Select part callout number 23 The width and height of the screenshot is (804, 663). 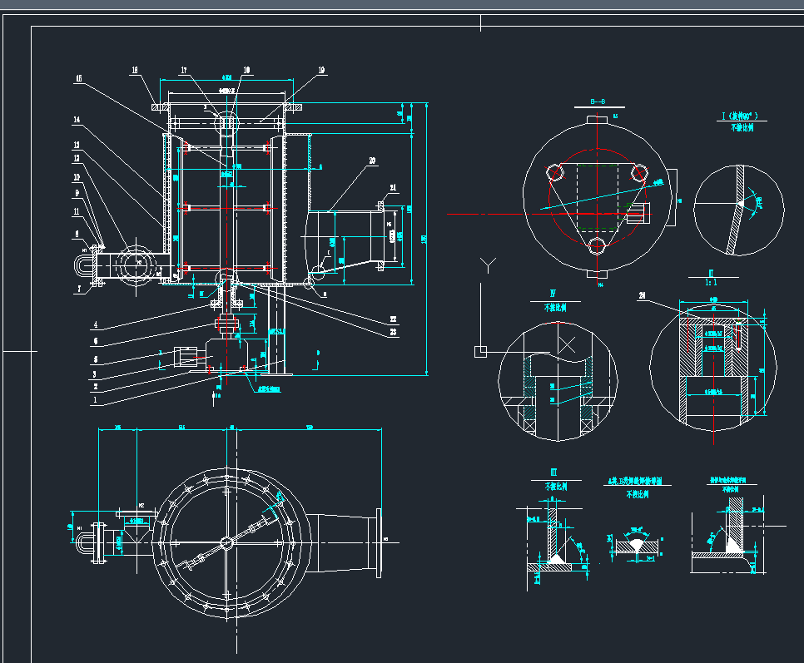point(393,331)
